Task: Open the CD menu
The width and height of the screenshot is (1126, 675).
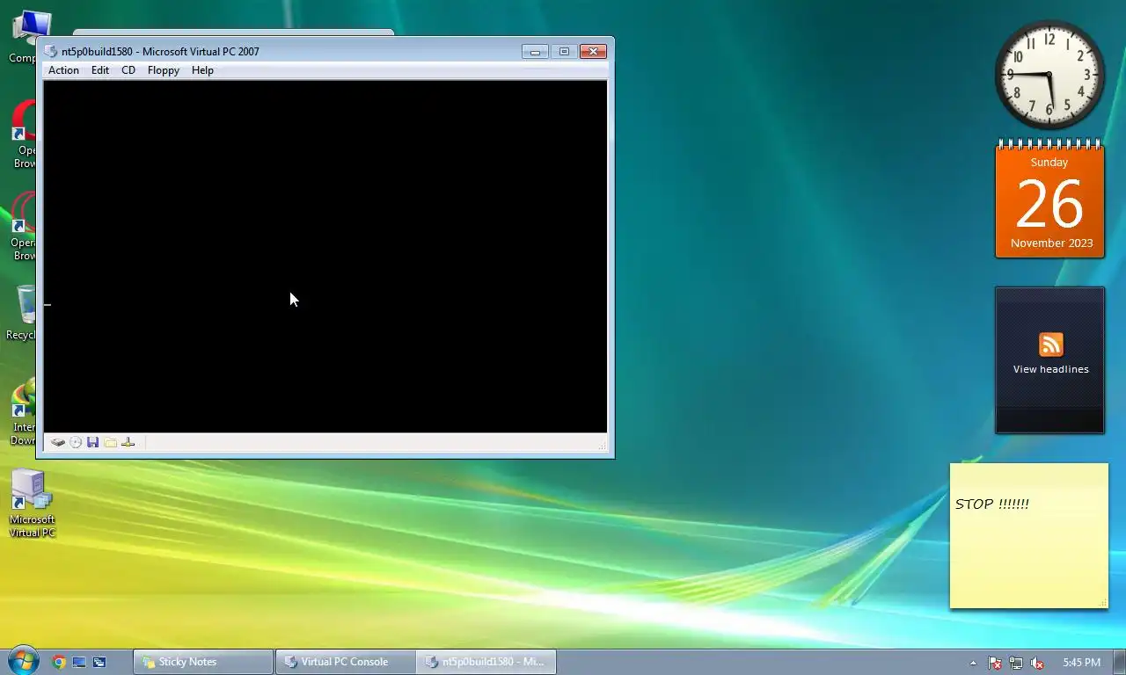Action: pos(128,70)
